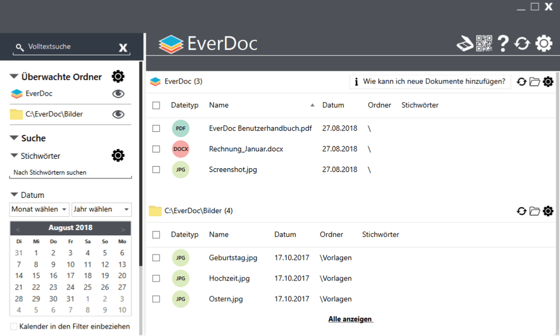
Task: Open the main settings gear
Action: pos(544,43)
